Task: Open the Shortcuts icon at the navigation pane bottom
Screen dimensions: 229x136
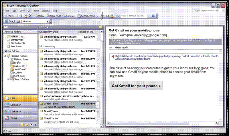Action: [31, 125]
